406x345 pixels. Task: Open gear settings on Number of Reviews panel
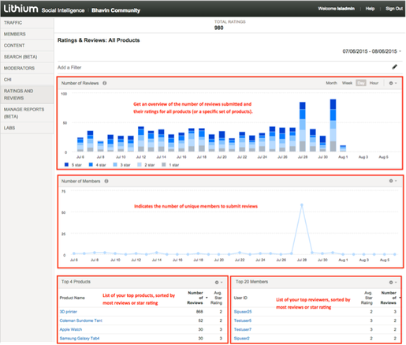click(x=393, y=83)
